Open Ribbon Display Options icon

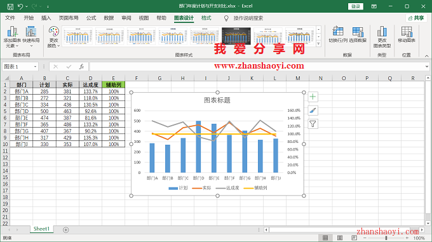click(374, 6)
